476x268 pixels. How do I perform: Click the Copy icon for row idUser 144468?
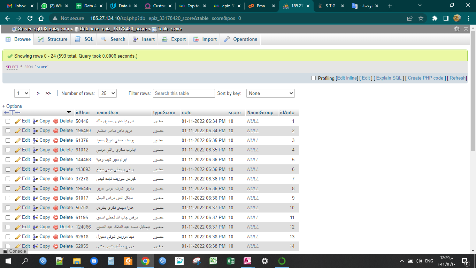pos(35,159)
